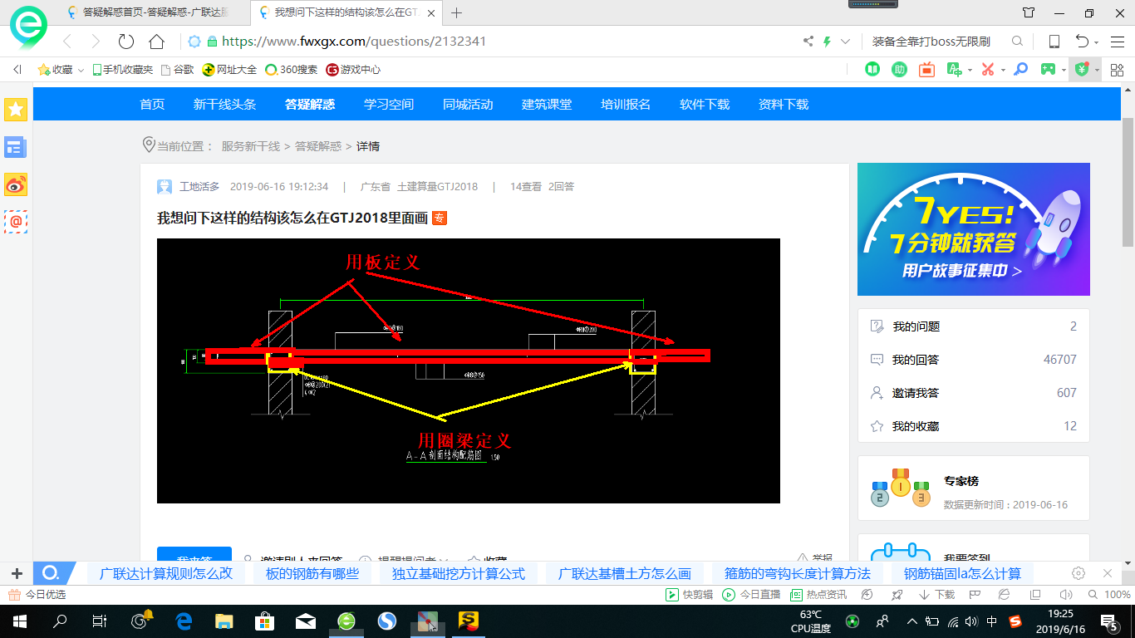Click the yellow star favorites sidebar icon
Screen dimensions: 1135x638
click(x=16, y=109)
